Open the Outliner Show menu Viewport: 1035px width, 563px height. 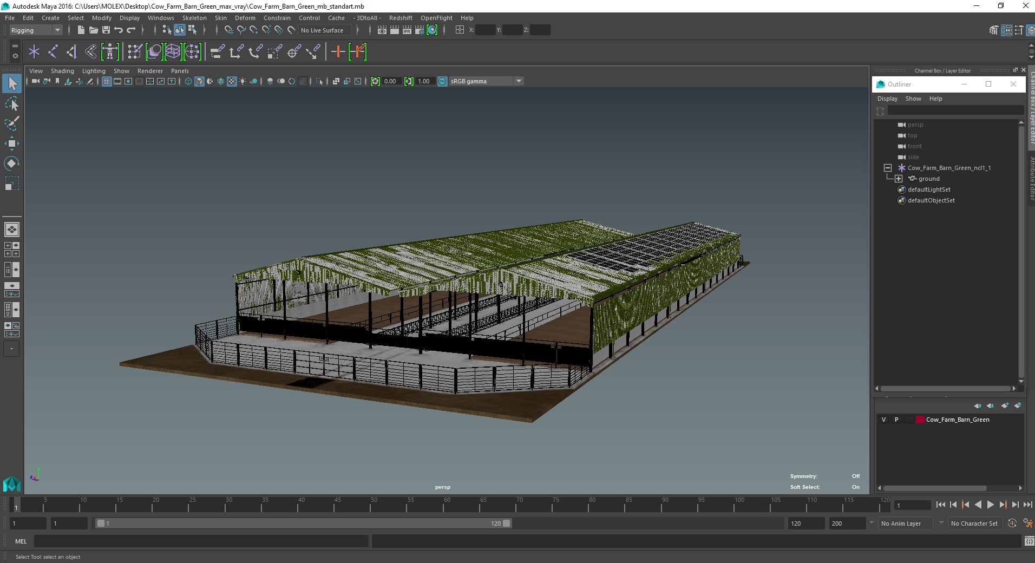coord(913,99)
